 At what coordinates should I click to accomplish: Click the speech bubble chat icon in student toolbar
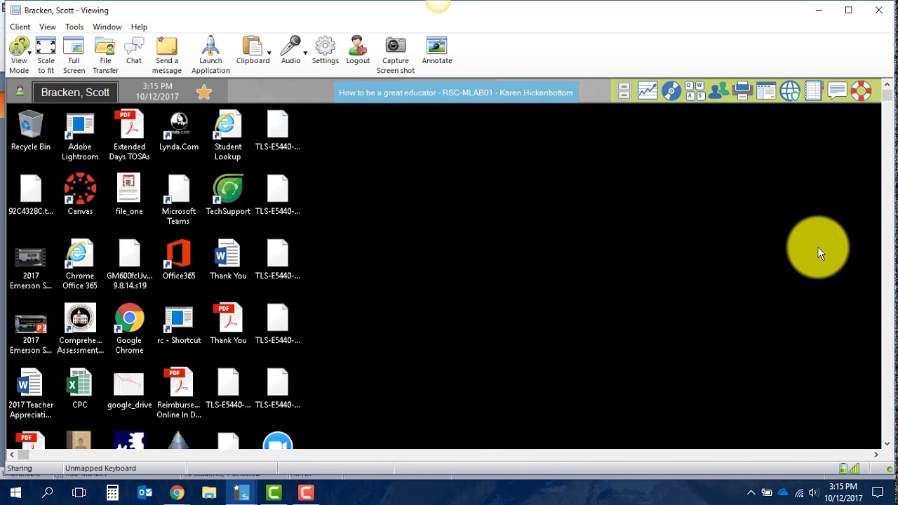[x=838, y=91]
